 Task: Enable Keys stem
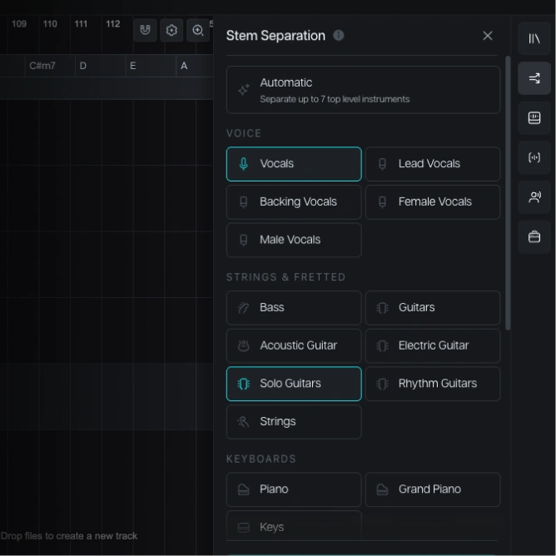(x=294, y=526)
